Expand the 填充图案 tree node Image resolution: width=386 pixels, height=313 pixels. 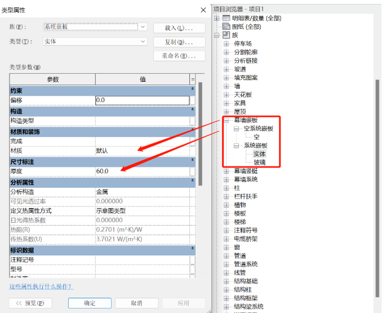[x=226, y=78]
